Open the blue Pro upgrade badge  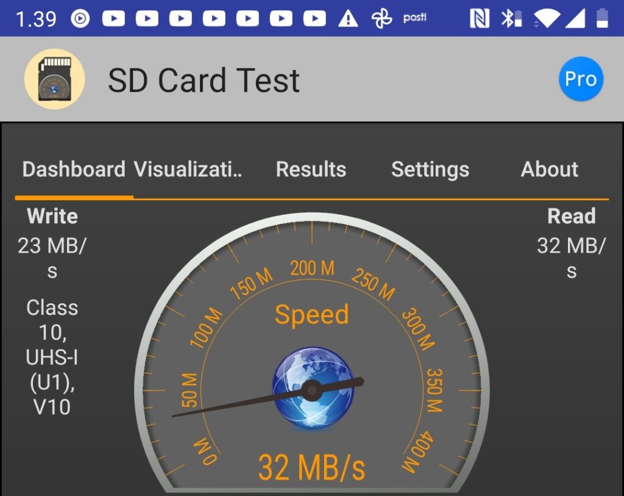tap(580, 79)
